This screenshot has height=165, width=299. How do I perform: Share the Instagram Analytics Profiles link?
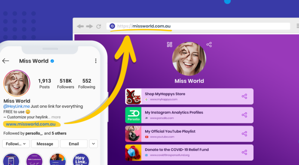click(x=244, y=115)
